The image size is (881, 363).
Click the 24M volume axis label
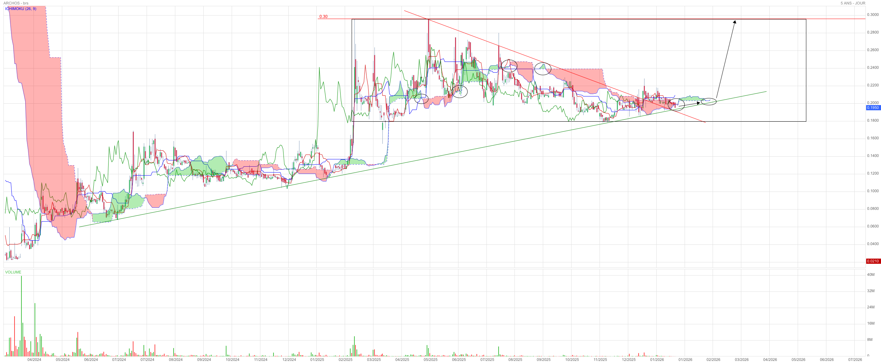pos(871,307)
